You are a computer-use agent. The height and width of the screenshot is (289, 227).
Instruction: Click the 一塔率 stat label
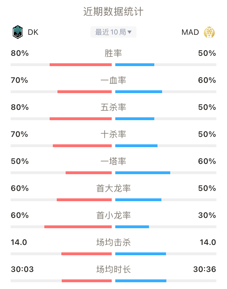pyautogui.click(x=113, y=161)
